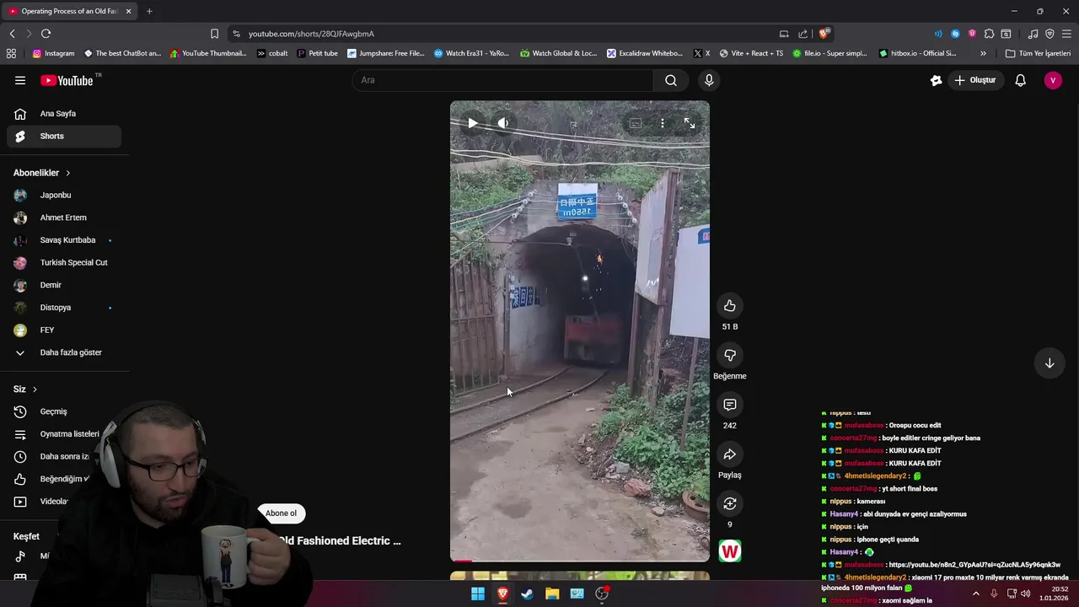Open the YouTube hamburger guide menu
1079x607 pixels.
click(20, 80)
